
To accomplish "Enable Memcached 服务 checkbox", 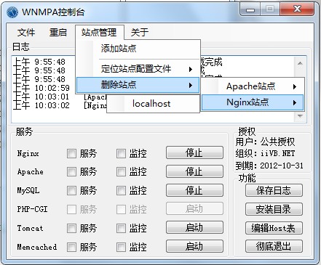I will pyautogui.click(x=71, y=247).
